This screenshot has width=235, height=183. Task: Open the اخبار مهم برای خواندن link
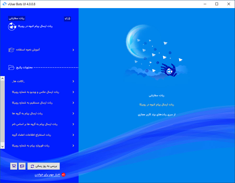[x=47, y=175]
